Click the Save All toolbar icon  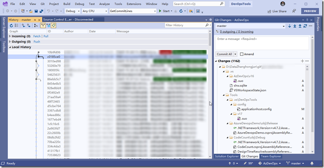tap(41, 11)
